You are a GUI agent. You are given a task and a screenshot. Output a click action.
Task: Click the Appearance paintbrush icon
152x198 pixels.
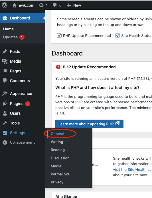[5, 94]
